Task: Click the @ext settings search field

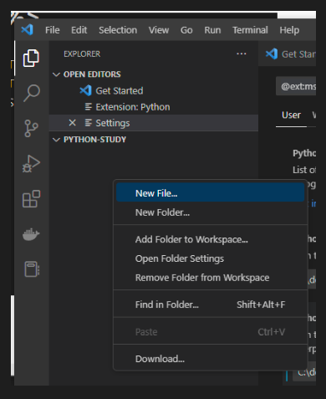Action: click(x=296, y=86)
